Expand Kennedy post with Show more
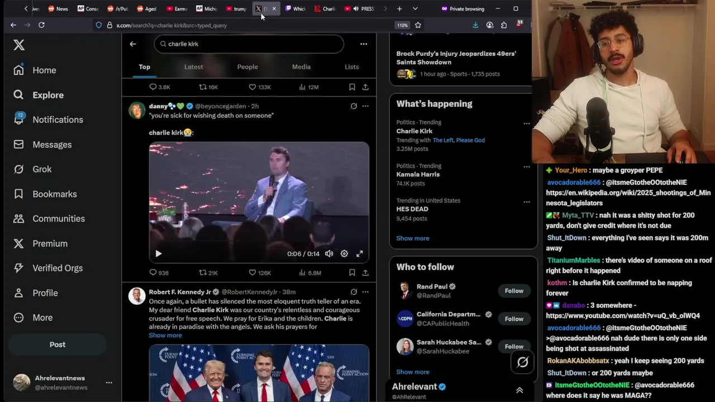 [x=165, y=336]
